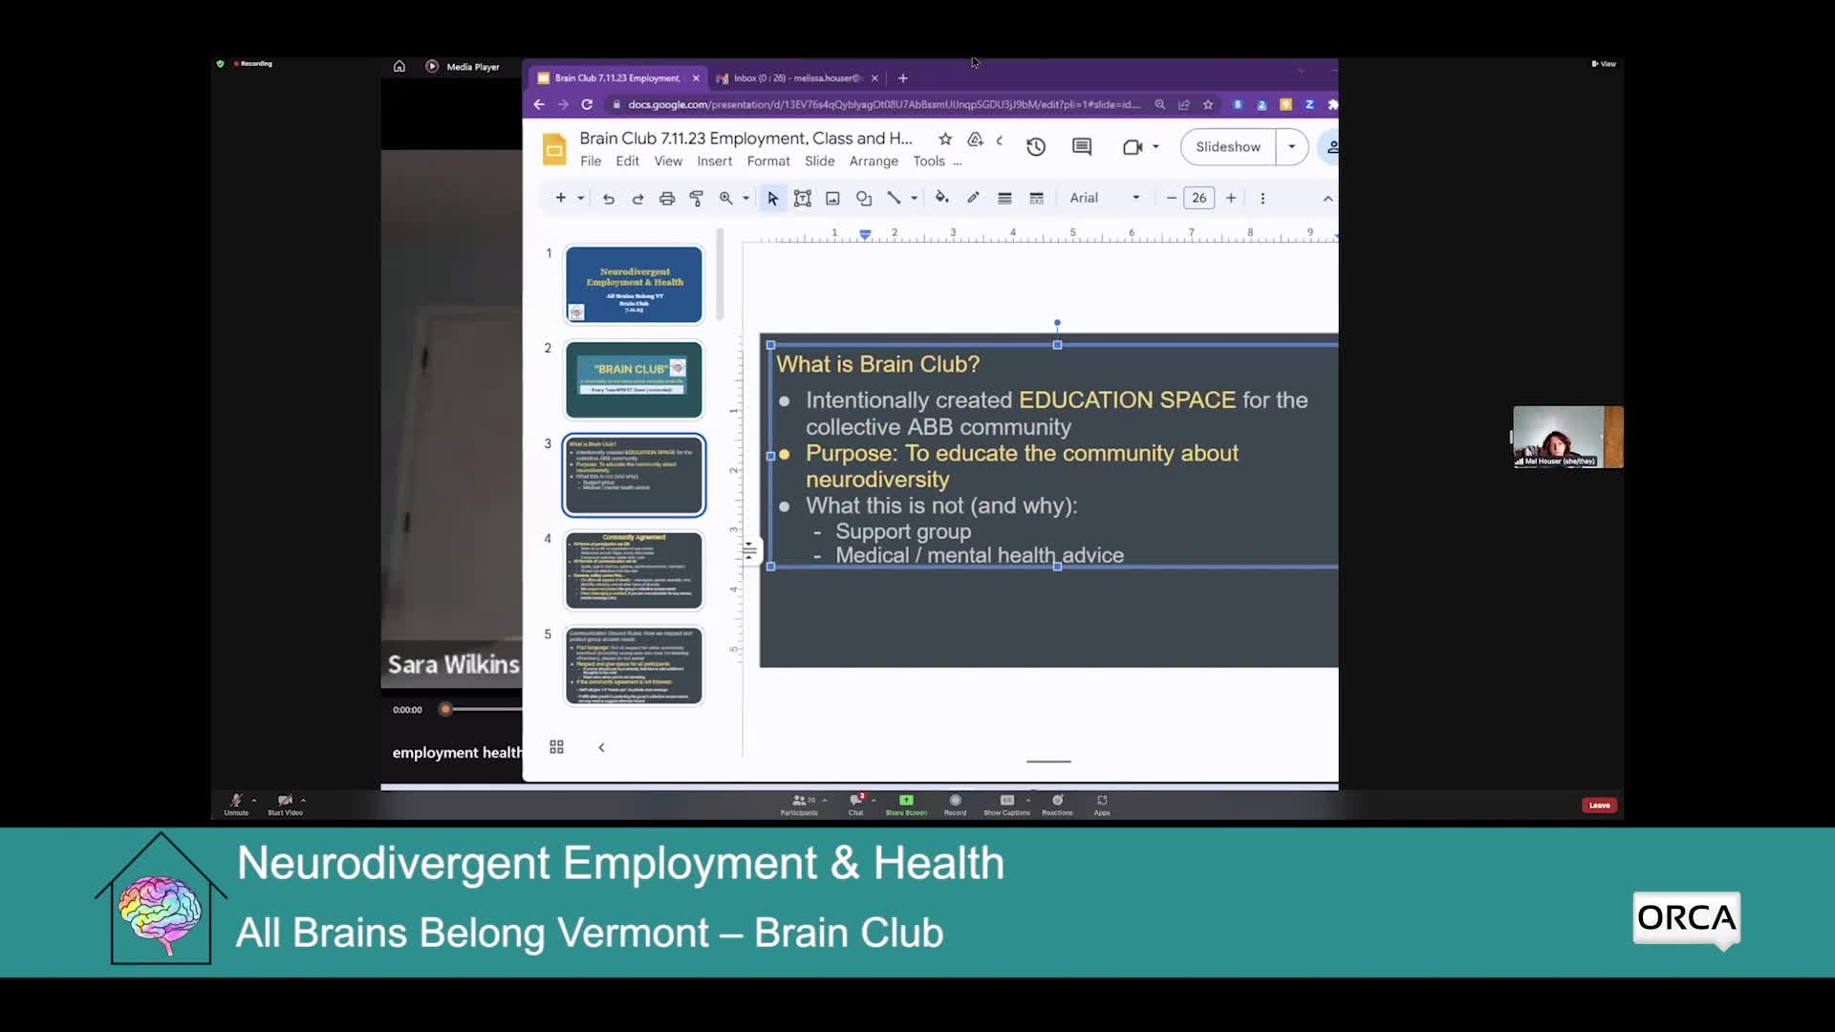Click the docs.google.com address bar

(884, 104)
